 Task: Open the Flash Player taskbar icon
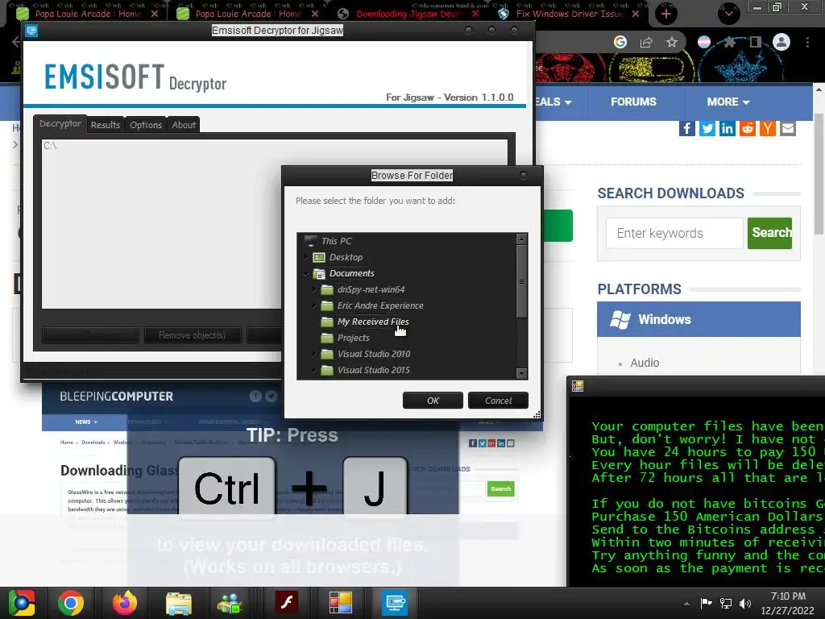tap(287, 603)
